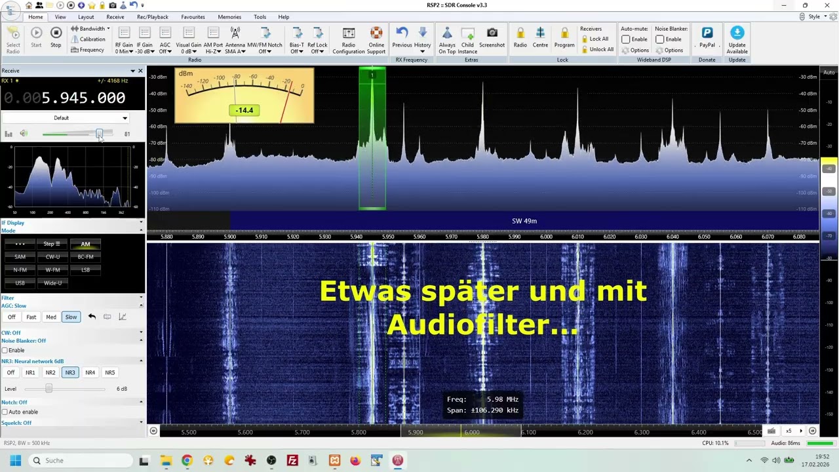The width and height of the screenshot is (839, 472).
Task: Enable Noise Blanker in Receive panel
Action: pyautogui.click(x=5, y=350)
